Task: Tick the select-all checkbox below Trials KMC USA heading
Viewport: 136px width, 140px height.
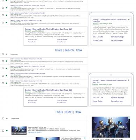Action: (x=3, y=118)
